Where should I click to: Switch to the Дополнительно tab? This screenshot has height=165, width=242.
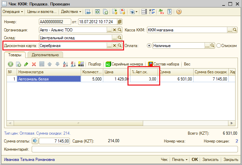pos(45,55)
